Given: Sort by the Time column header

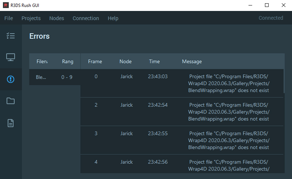Looking at the screenshot, I should [x=154, y=61].
